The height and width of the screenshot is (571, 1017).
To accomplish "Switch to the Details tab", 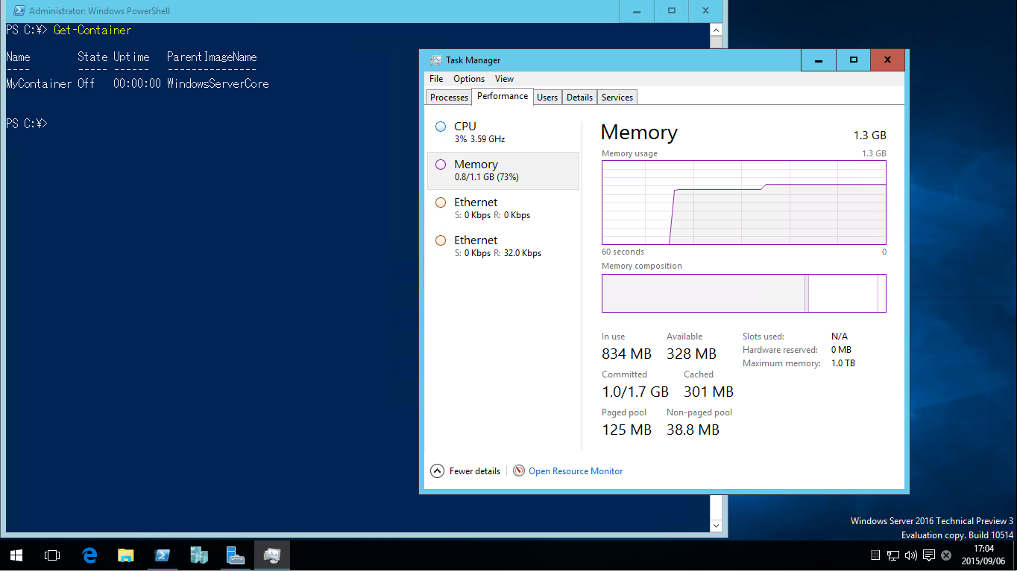I will [579, 98].
